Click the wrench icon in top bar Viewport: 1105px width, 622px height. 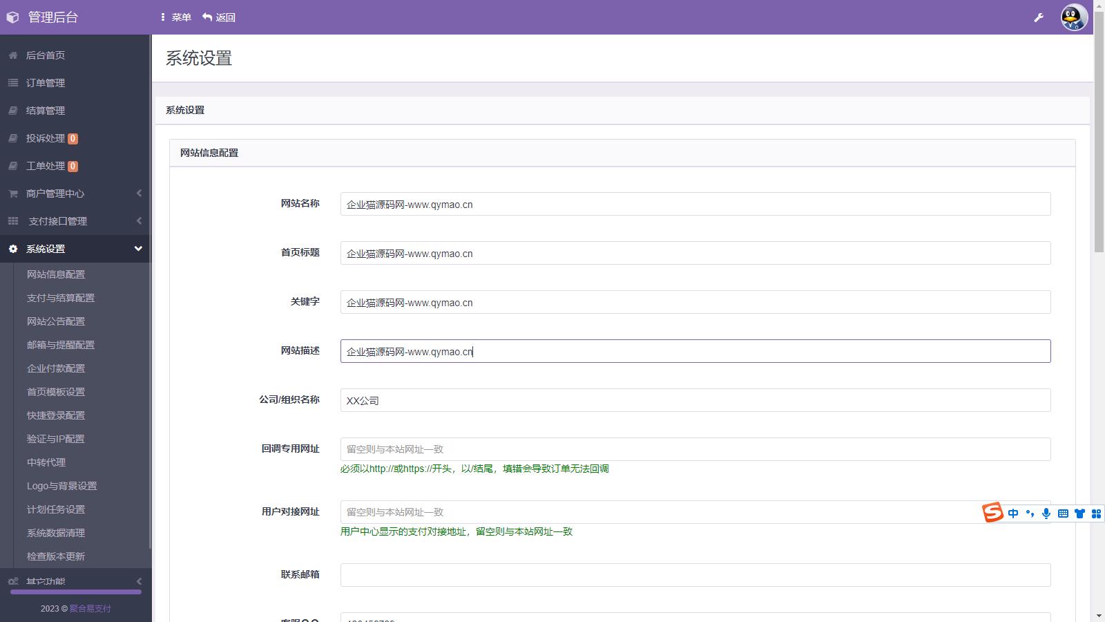[x=1039, y=17]
